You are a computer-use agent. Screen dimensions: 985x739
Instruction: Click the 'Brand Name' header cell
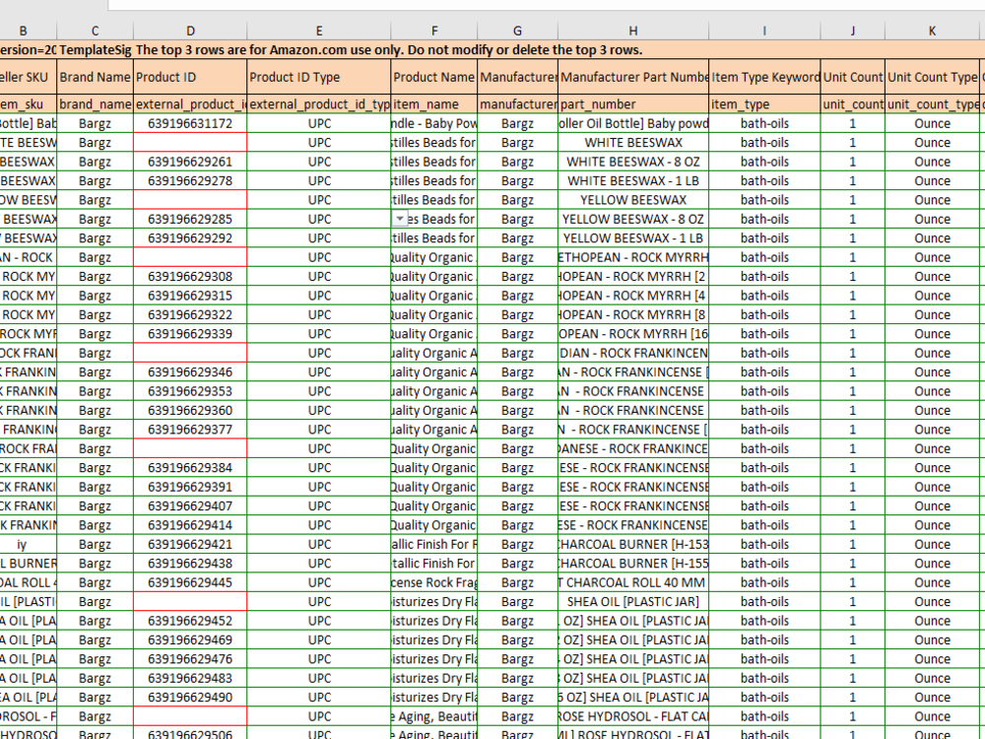point(95,77)
